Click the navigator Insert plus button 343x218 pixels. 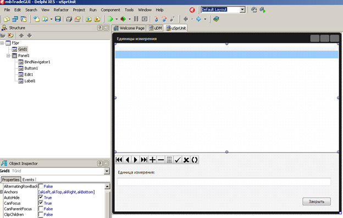pyautogui.click(x=152, y=160)
